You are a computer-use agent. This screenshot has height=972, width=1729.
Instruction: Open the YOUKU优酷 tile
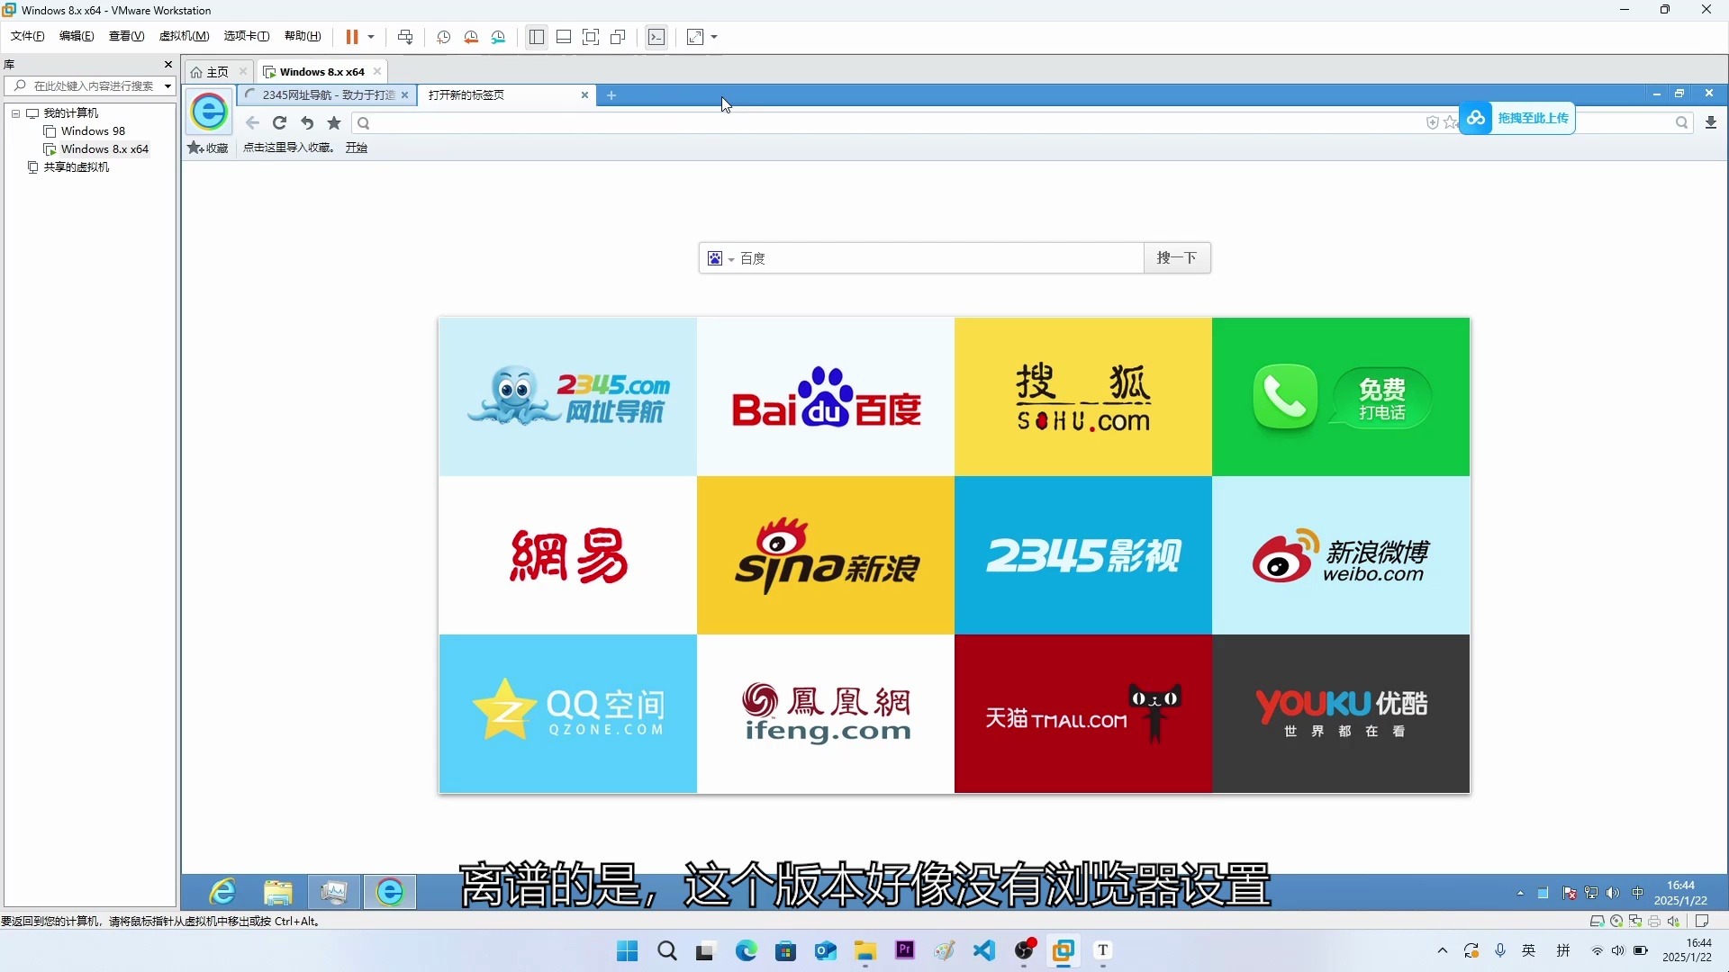[x=1341, y=714]
